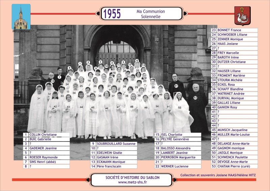This screenshot has width=270, height=191.
Task: Click "SOCIÉTÉ D'HISTOIRE DU SABLON" text
Action: click(132, 178)
